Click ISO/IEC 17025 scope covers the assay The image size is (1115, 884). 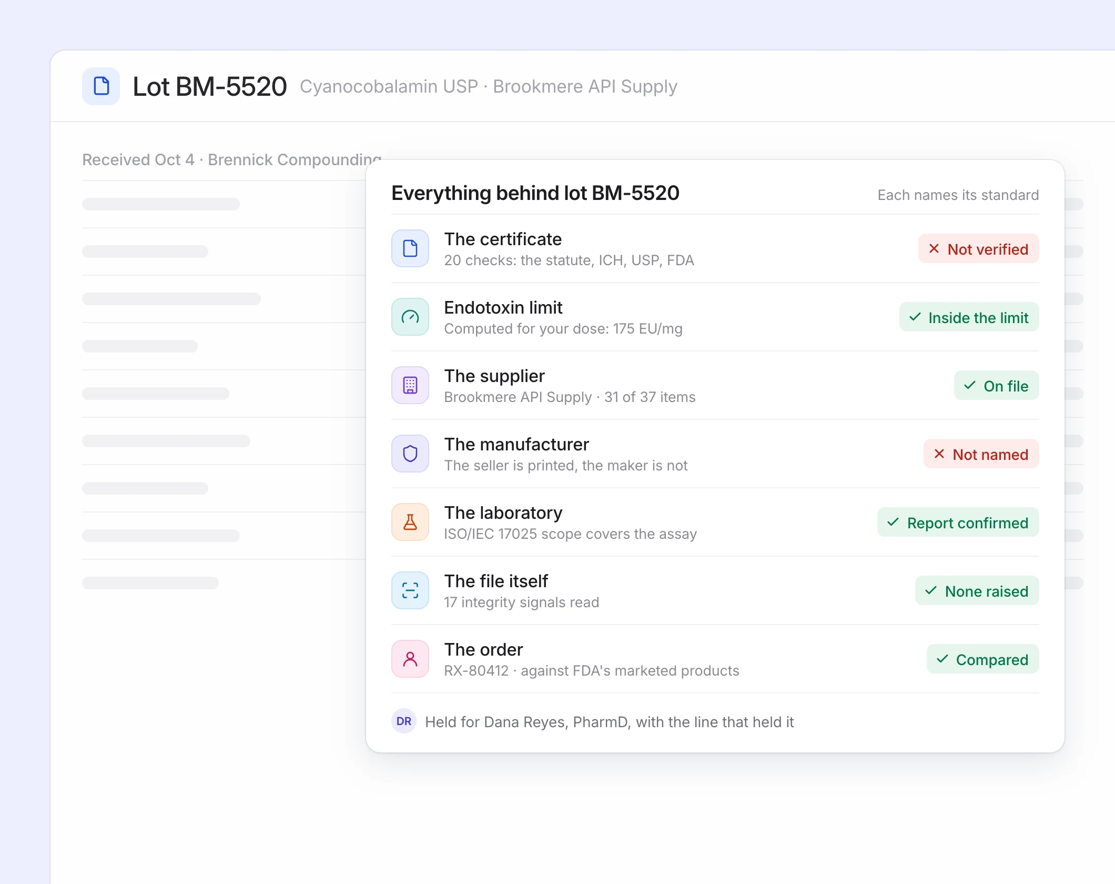[x=571, y=534]
